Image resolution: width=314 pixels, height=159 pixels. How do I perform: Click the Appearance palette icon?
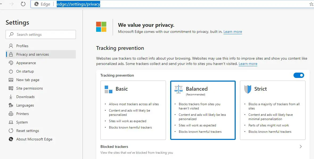pyautogui.click(x=11, y=63)
